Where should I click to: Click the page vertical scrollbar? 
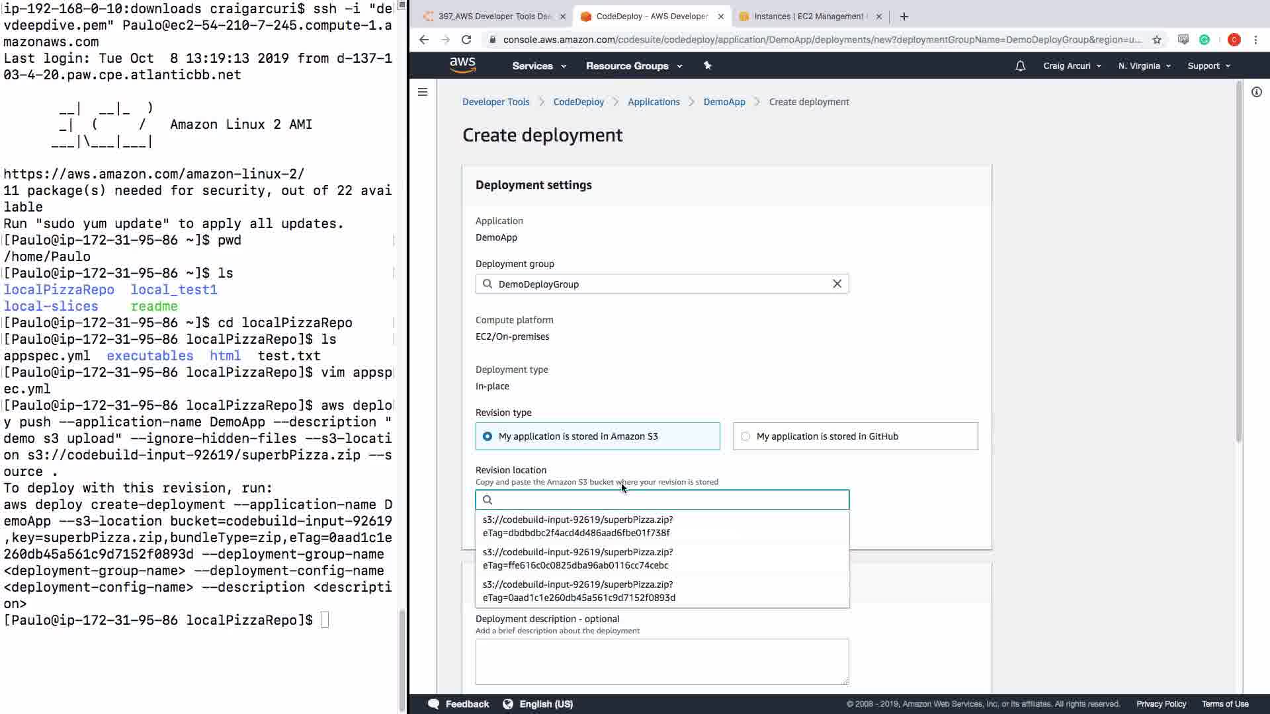point(1238,264)
